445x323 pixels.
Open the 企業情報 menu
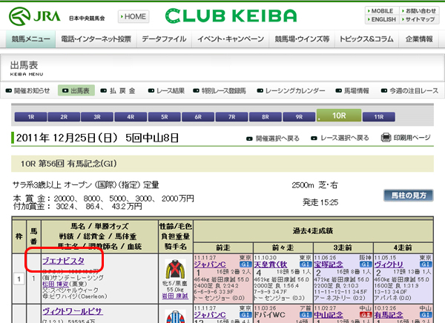click(419, 39)
